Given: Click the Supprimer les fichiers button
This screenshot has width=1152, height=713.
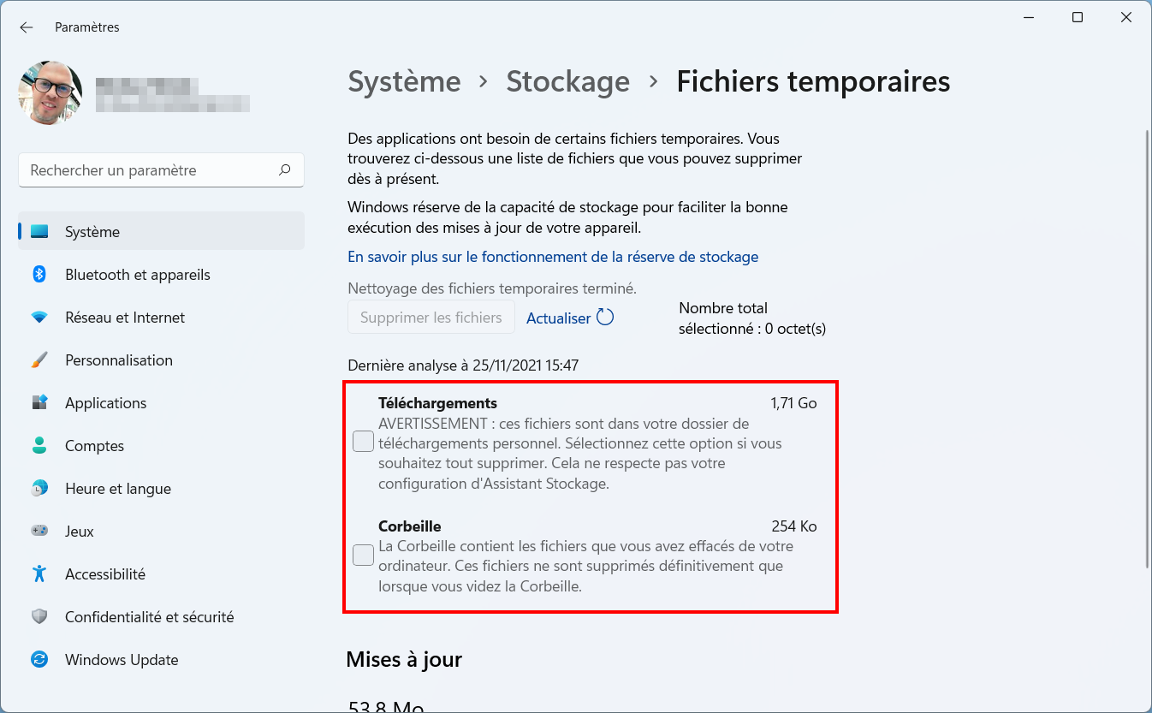Looking at the screenshot, I should pos(431,318).
